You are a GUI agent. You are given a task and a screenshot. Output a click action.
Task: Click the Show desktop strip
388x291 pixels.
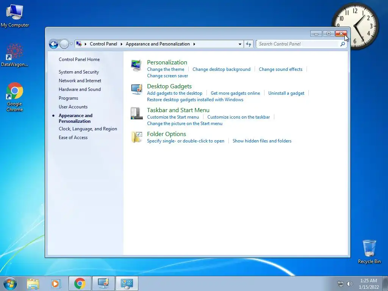tap(385, 283)
